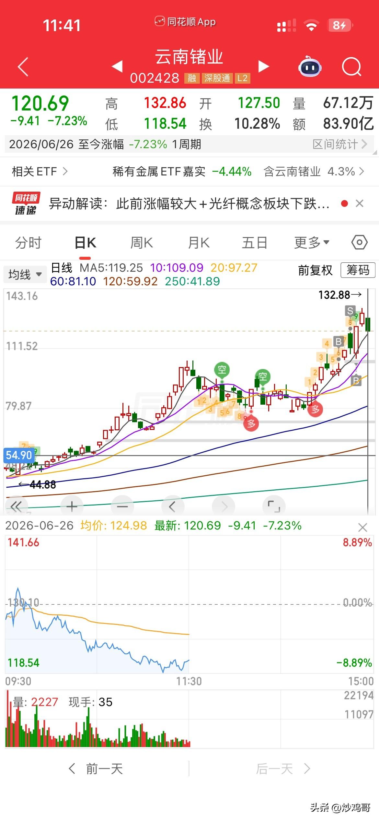Go to next stock with right triangle
The height and width of the screenshot is (821, 379).
tap(264, 66)
